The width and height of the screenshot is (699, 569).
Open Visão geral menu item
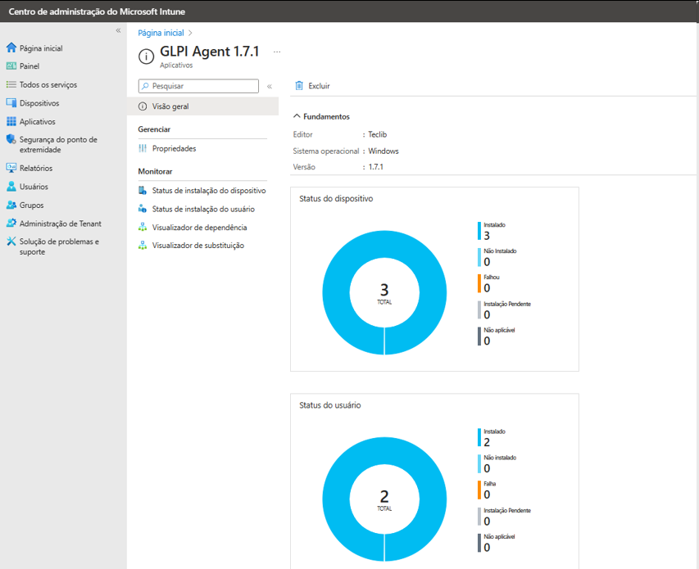click(x=203, y=106)
